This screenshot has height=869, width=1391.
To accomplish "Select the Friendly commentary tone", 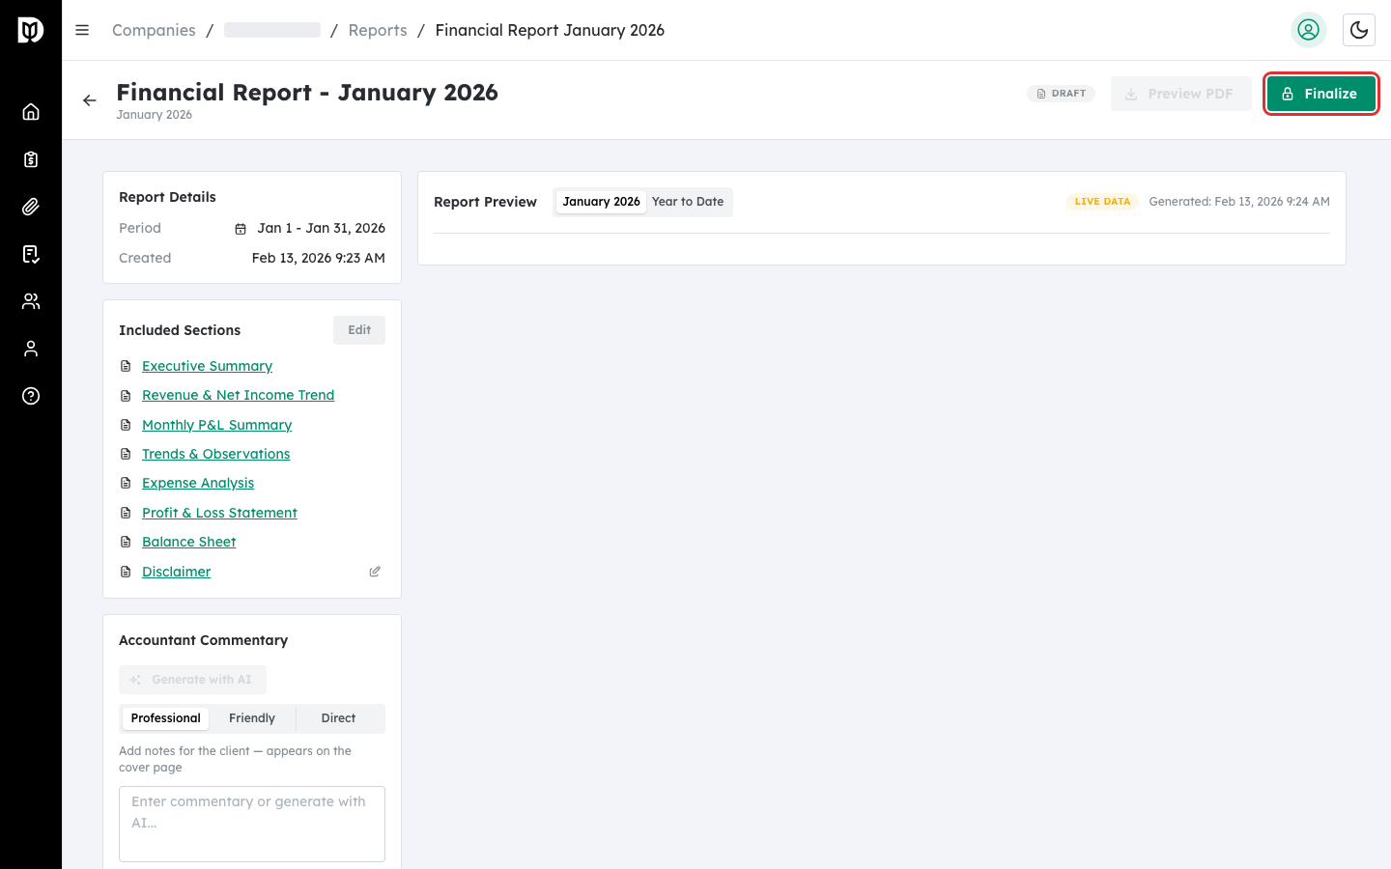I will (251, 717).
